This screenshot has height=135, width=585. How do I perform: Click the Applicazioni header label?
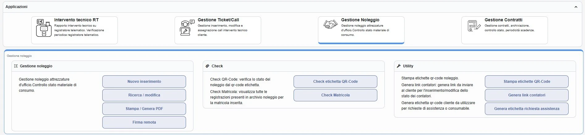coord(16,7)
